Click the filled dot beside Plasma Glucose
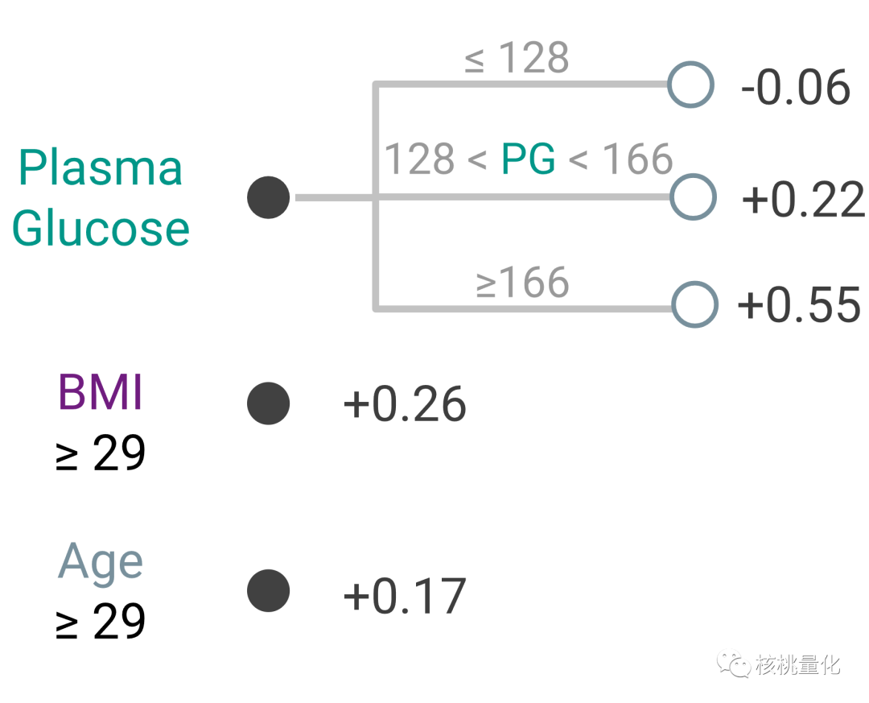 268,197
